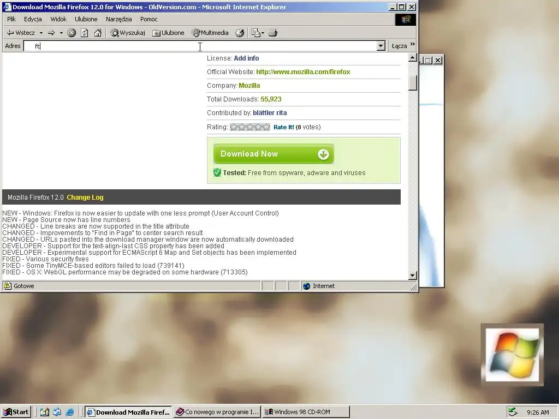Click the Łącza links label
This screenshot has width=559, height=419.
(399, 46)
